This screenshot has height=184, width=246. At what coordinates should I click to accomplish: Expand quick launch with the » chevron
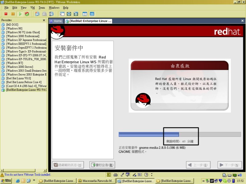click(x=34, y=180)
